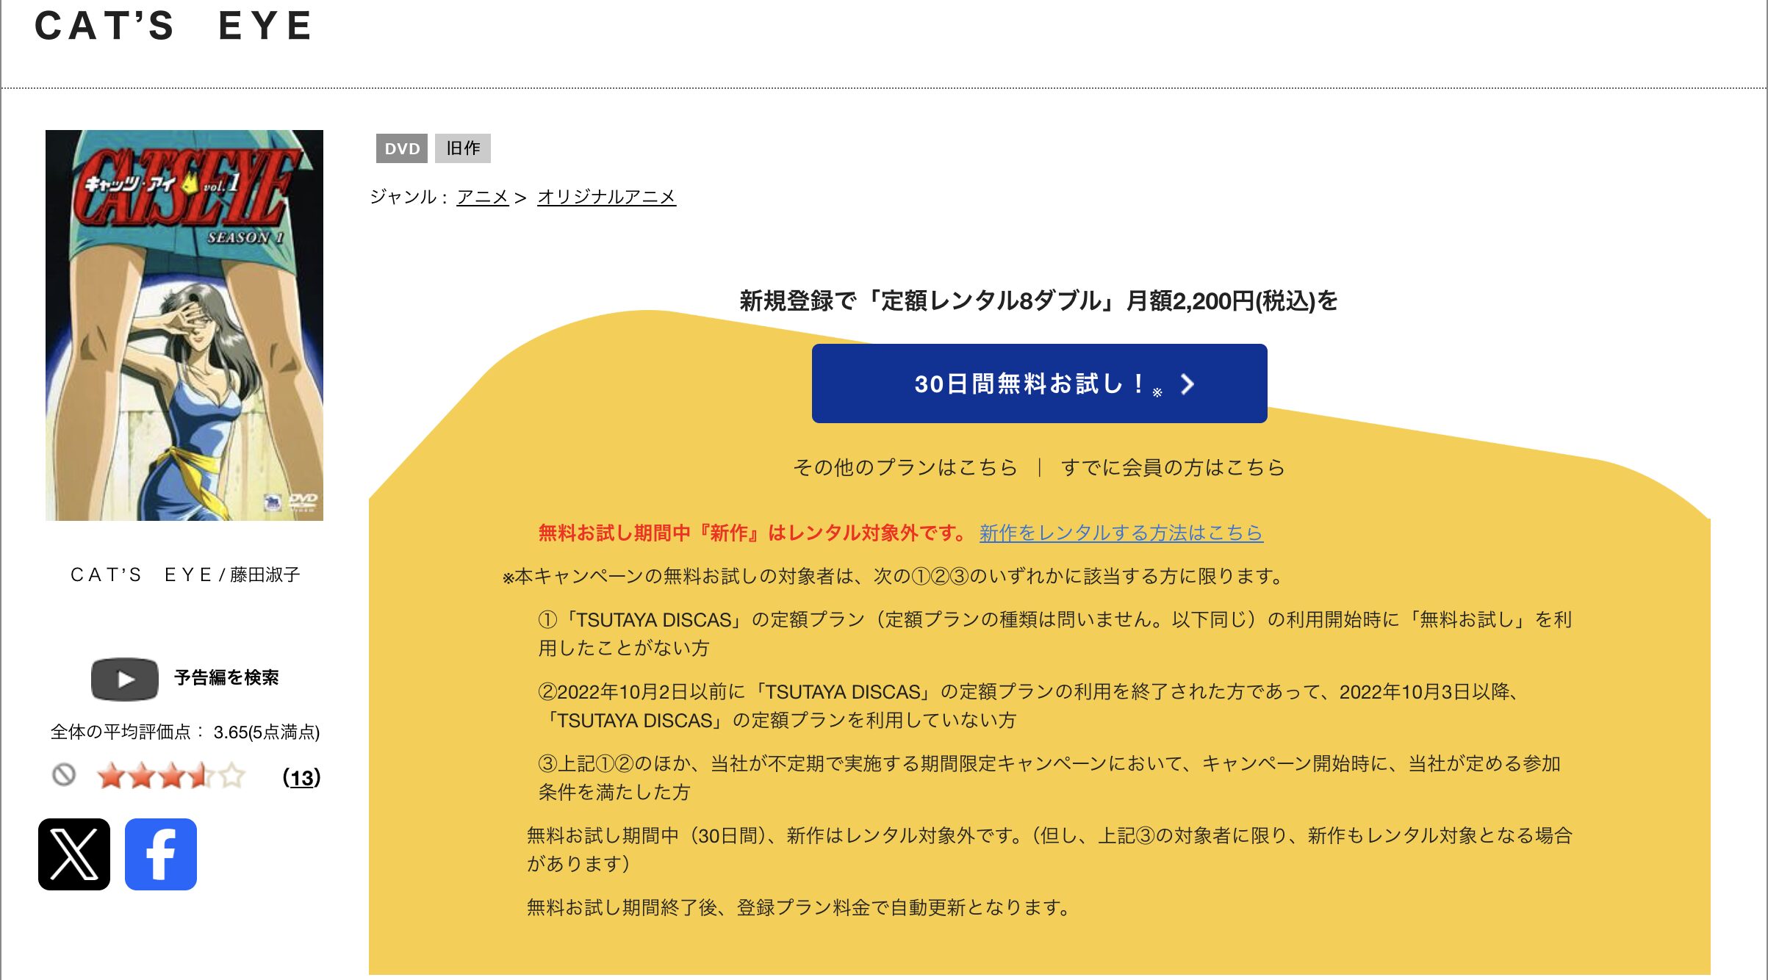The height and width of the screenshot is (980, 1768).
Task: Click the 無料お試し期間中（30日間）、新作はレンタル対象外です sentence
Action: point(1049,849)
